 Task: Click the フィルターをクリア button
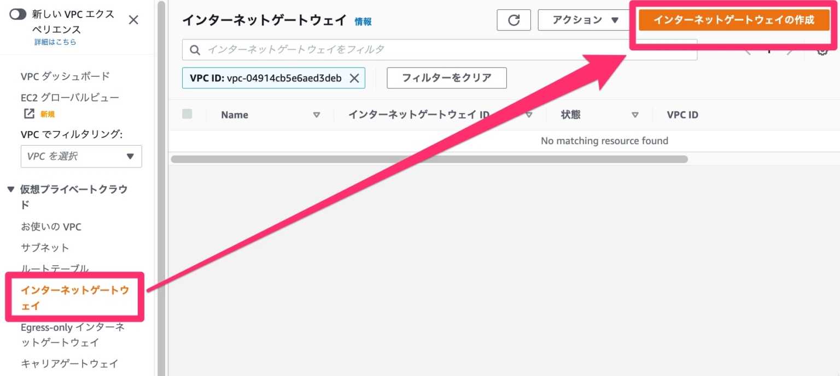tap(446, 77)
